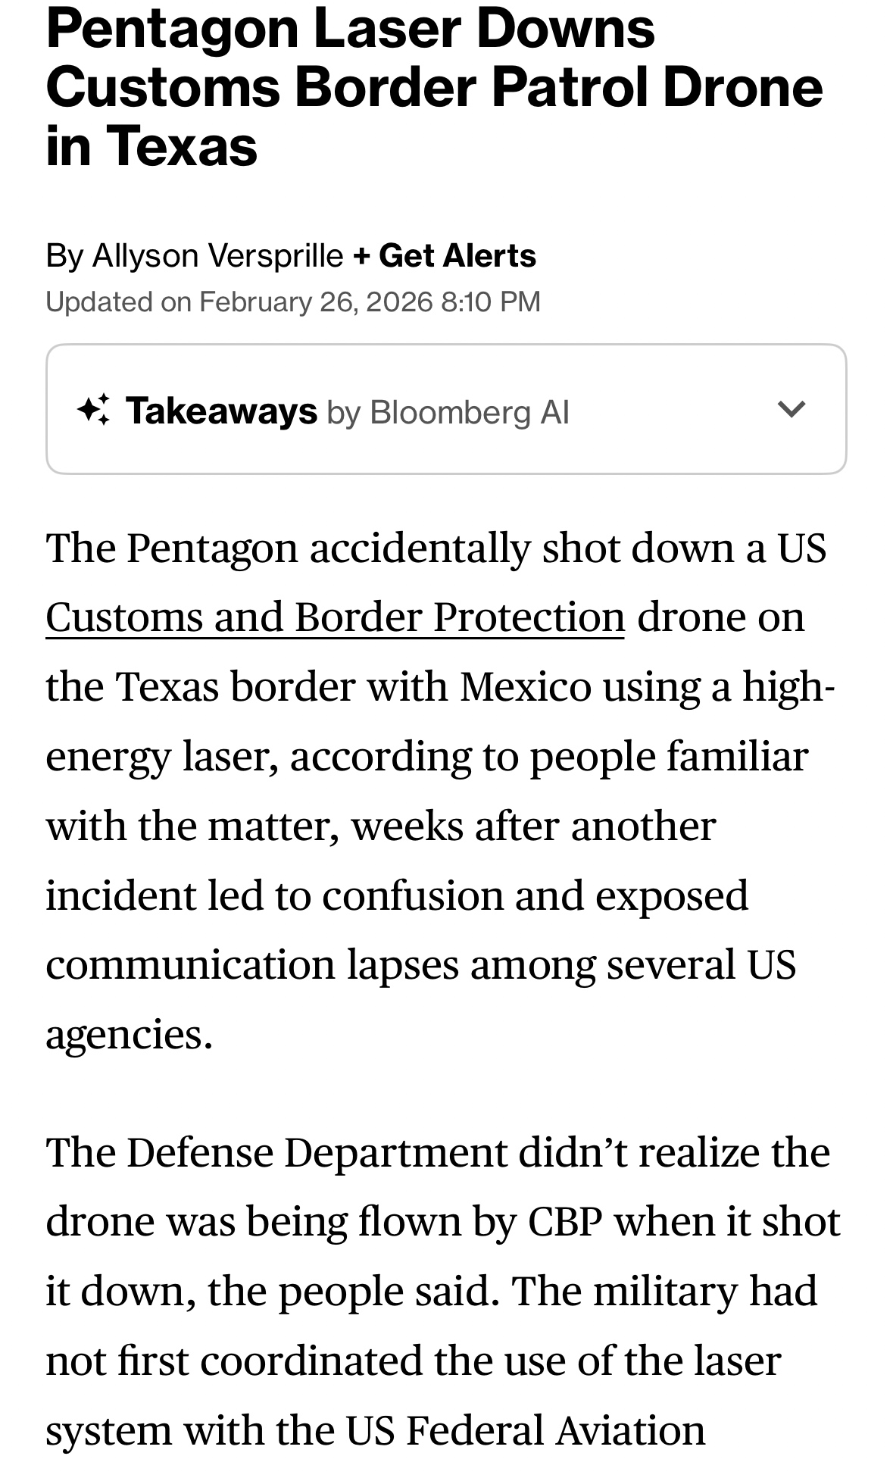This screenshot has width=893, height=1481.
Task: Click the "US Federal Aviation" text
Action: point(525,1429)
